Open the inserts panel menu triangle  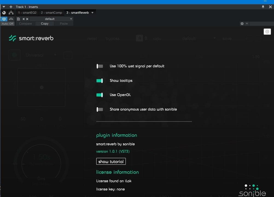(x=4, y=7)
